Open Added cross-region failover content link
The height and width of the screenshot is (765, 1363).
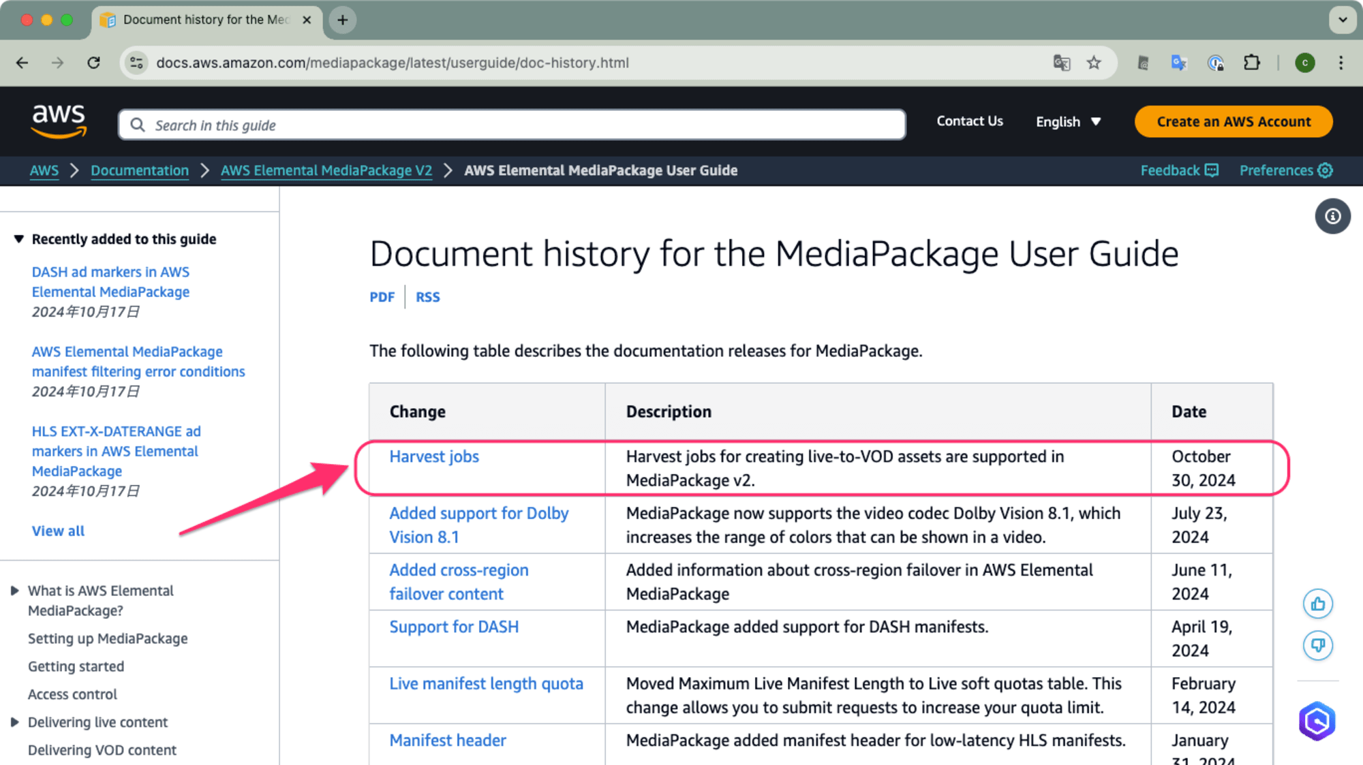tap(459, 582)
